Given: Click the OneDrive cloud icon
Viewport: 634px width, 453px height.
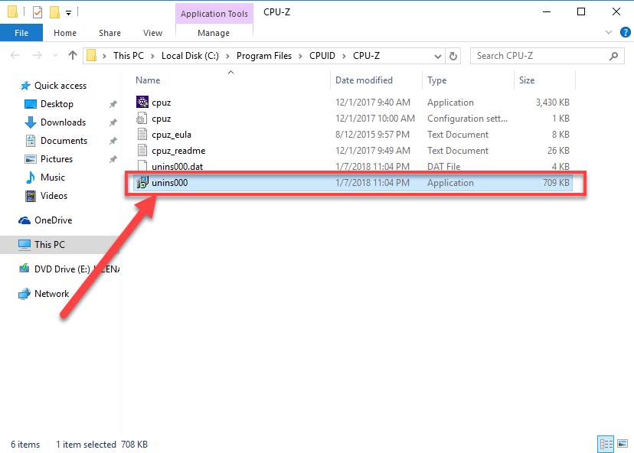Looking at the screenshot, I should click(x=25, y=220).
